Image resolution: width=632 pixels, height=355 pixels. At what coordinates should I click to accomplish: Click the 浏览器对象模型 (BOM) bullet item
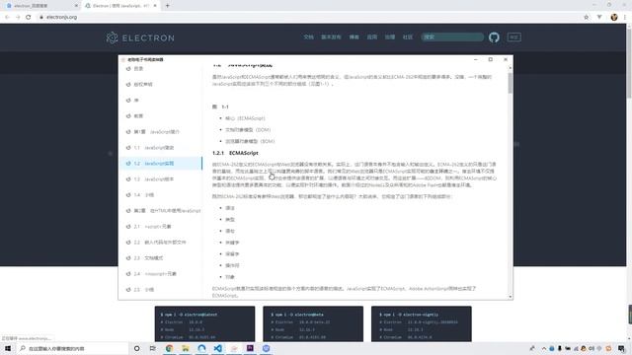click(250, 141)
